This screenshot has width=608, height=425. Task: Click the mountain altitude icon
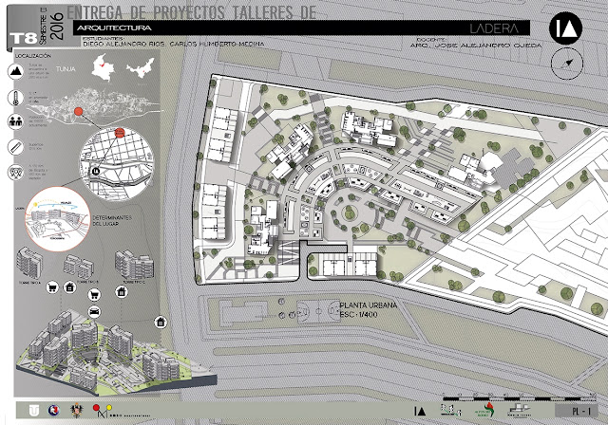[x=16, y=71]
